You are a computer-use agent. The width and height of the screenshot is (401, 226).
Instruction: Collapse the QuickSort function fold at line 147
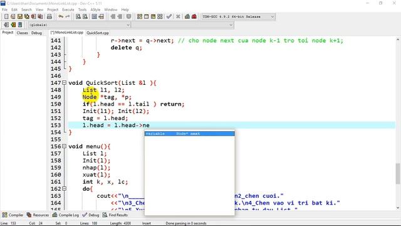[x=64, y=83]
